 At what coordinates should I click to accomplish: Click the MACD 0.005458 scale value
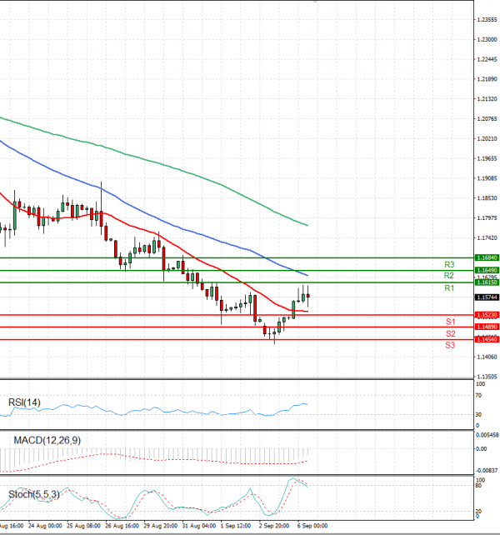tap(487, 435)
